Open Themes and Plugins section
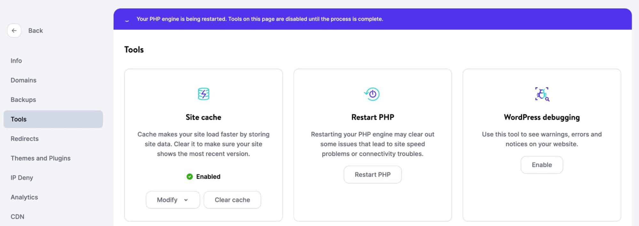The width and height of the screenshot is (639, 226). 41,158
